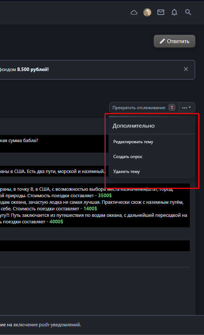
Task: Click the Ответить reply button
Action: [x=174, y=41]
